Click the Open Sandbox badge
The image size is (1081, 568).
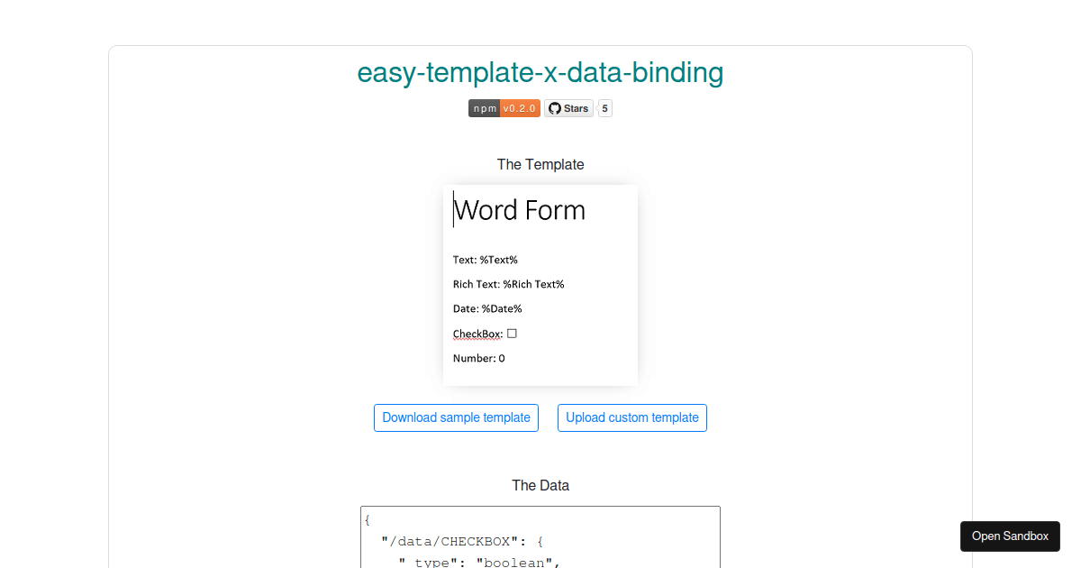coord(1010,536)
